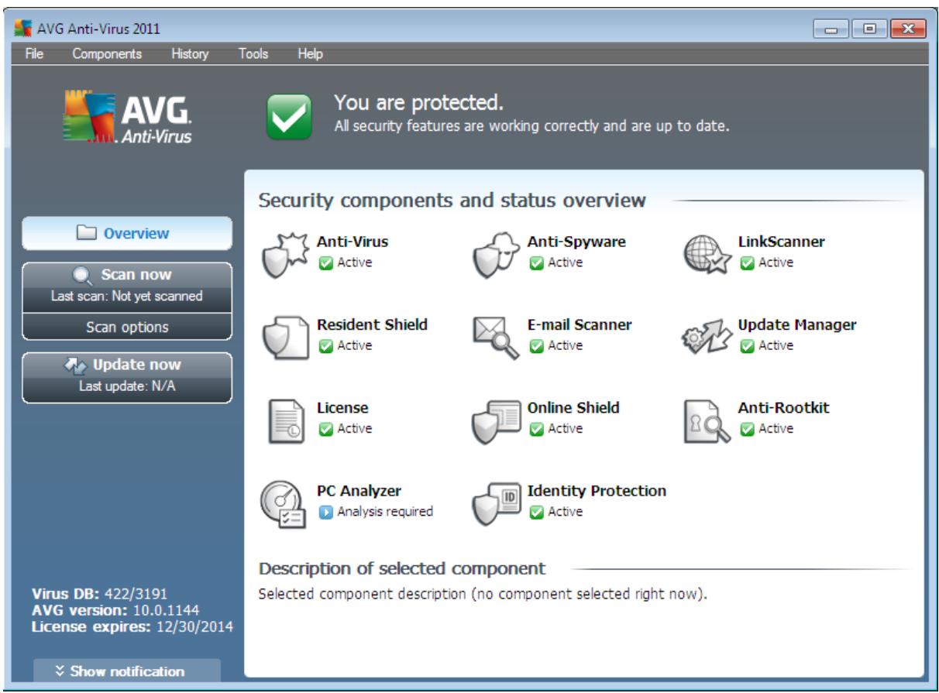
Task: Open the Help menu
Action: 310,54
